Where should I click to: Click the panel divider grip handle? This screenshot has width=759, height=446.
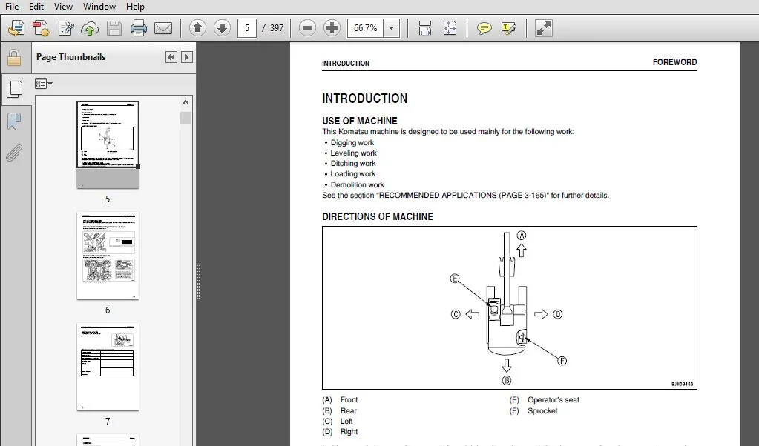click(x=198, y=282)
